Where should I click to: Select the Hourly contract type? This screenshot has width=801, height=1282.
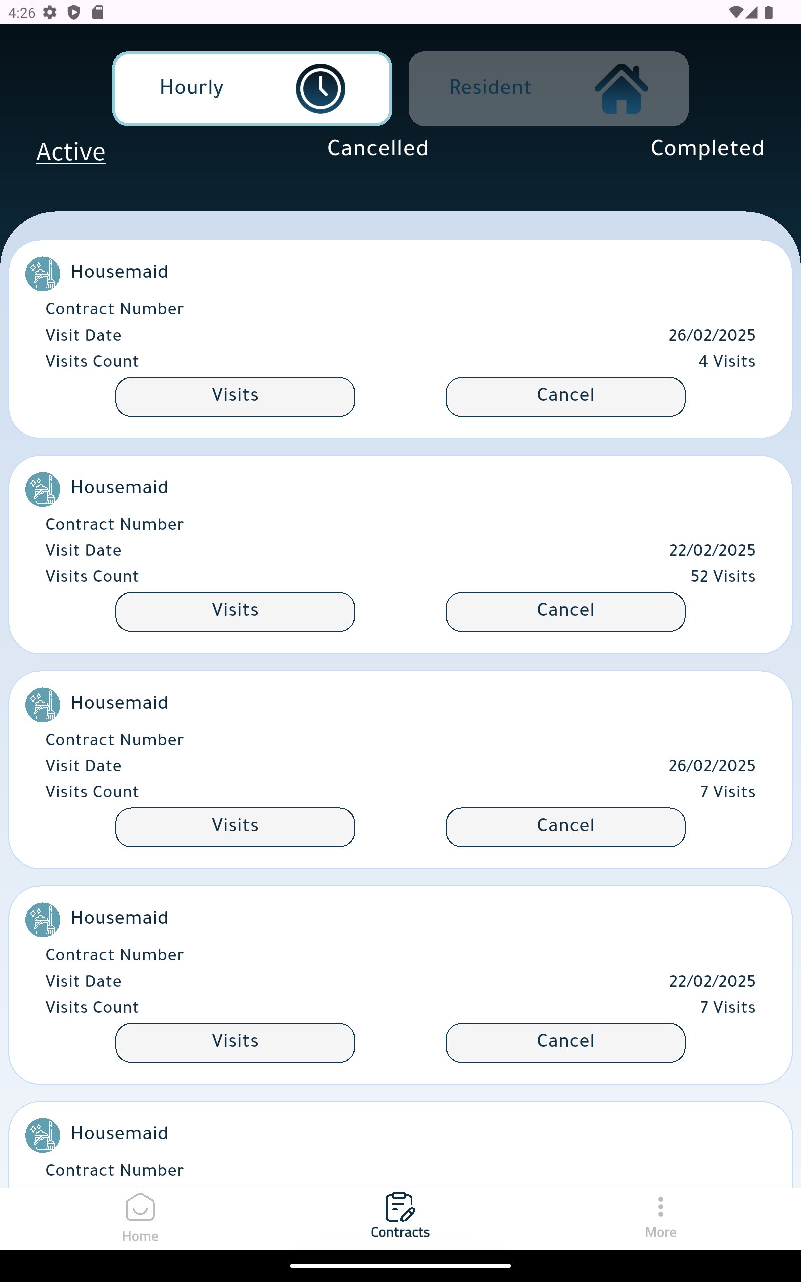(252, 89)
